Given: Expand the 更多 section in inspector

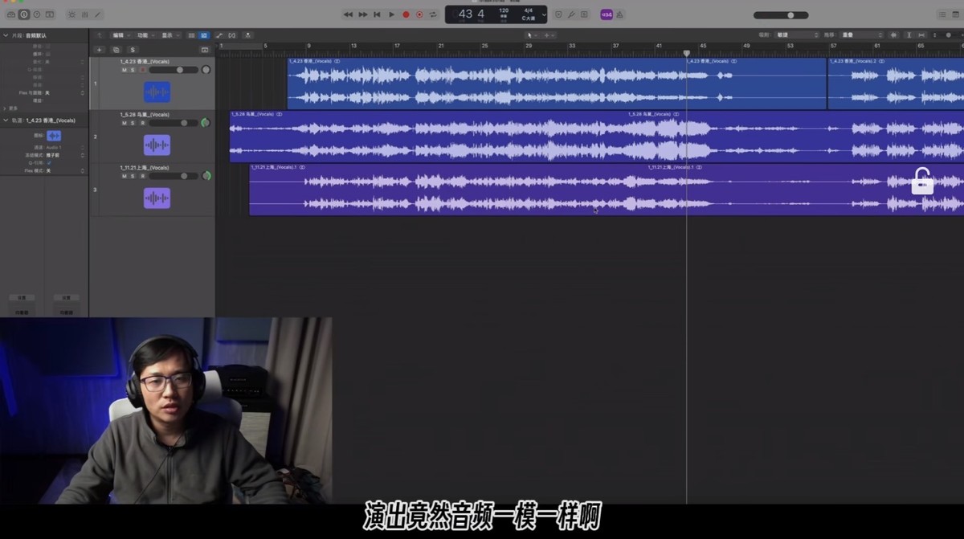Looking at the screenshot, I should pyautogui.click(x=5, y=108).
